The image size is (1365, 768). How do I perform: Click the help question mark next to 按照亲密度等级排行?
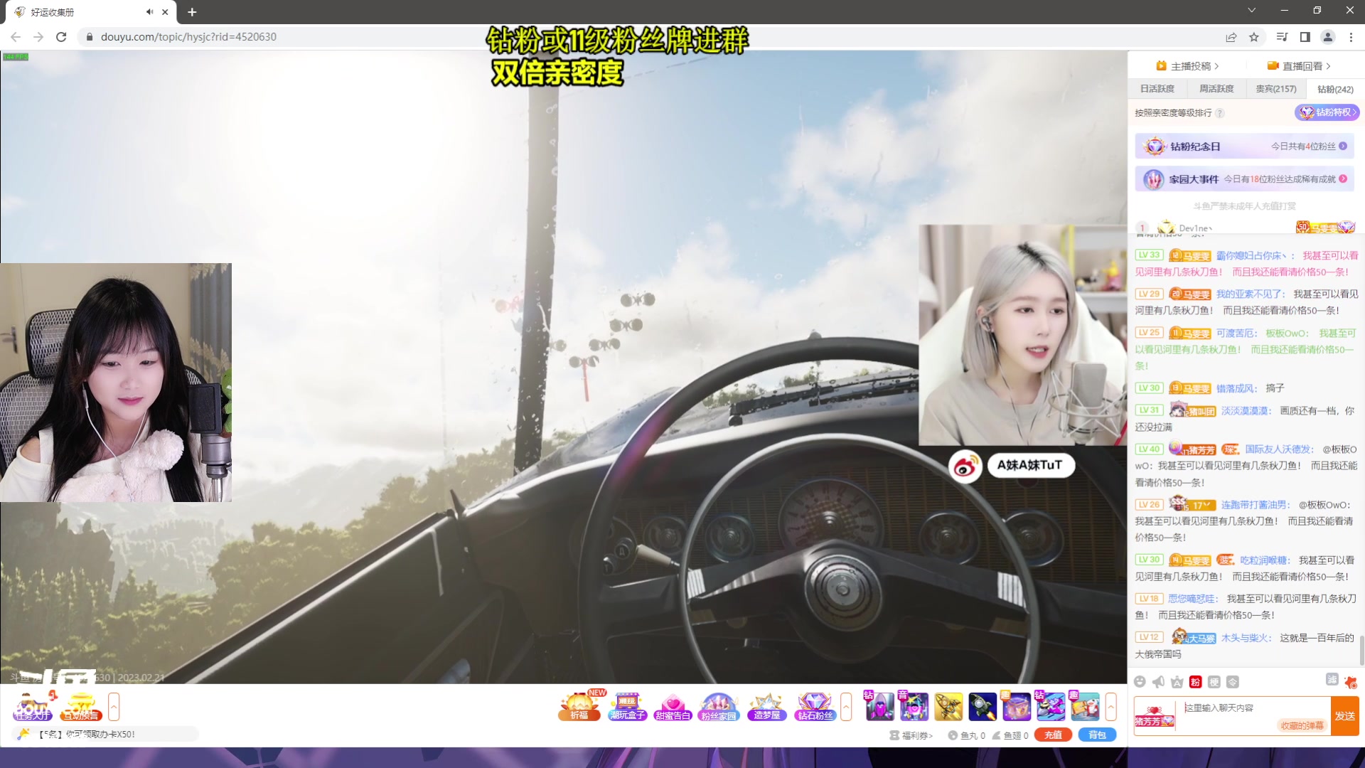[1220, 113]
